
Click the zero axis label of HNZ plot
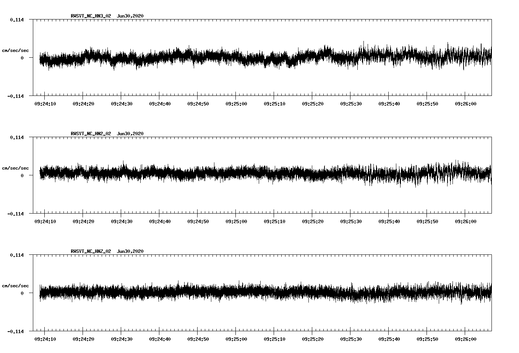[x=22, y=293]
